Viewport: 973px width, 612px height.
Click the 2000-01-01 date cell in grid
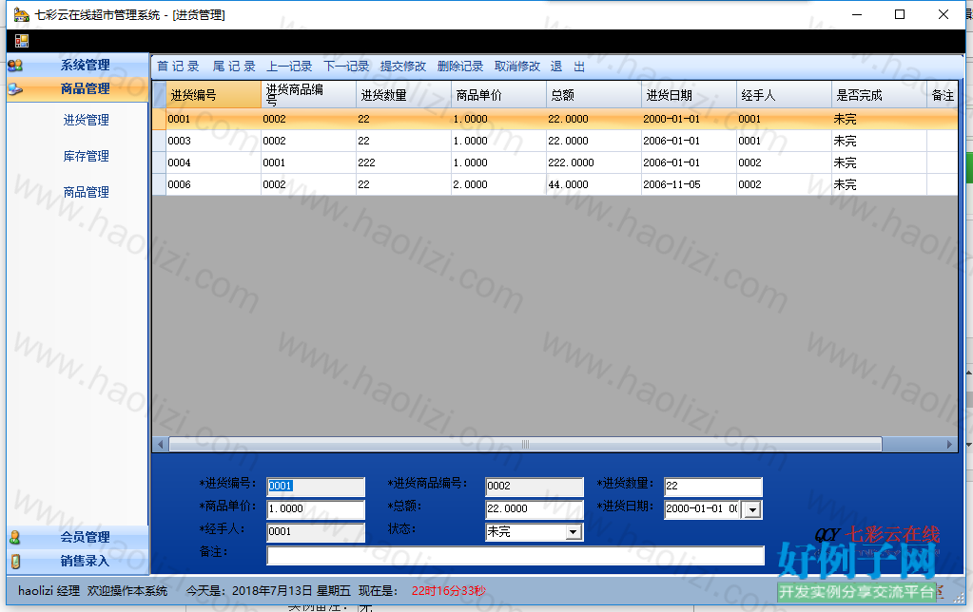coord(689,119)
